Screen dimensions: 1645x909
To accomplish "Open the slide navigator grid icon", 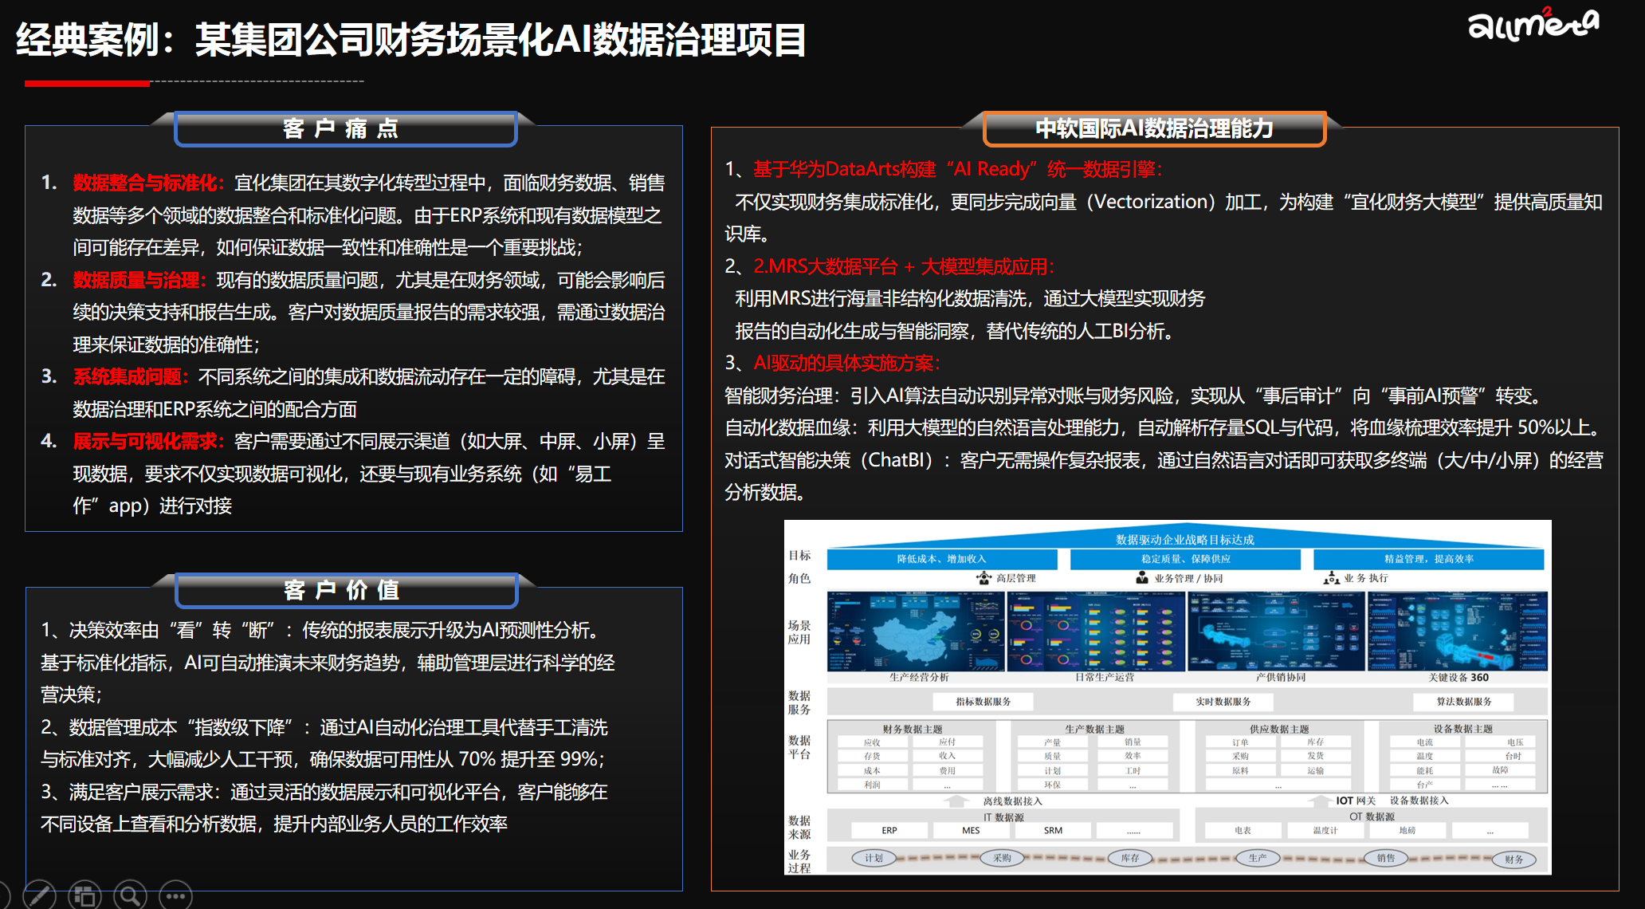I will (x=84, y=895).
